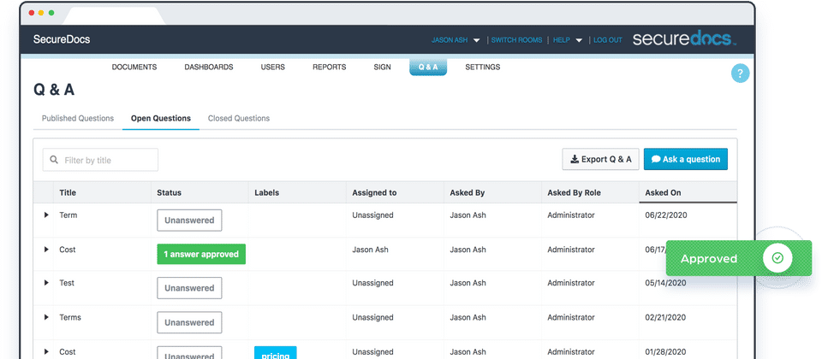The width and height of the screenshot is (822, 359).
Task: Click the Ask a question button
Action: (686, 159)
